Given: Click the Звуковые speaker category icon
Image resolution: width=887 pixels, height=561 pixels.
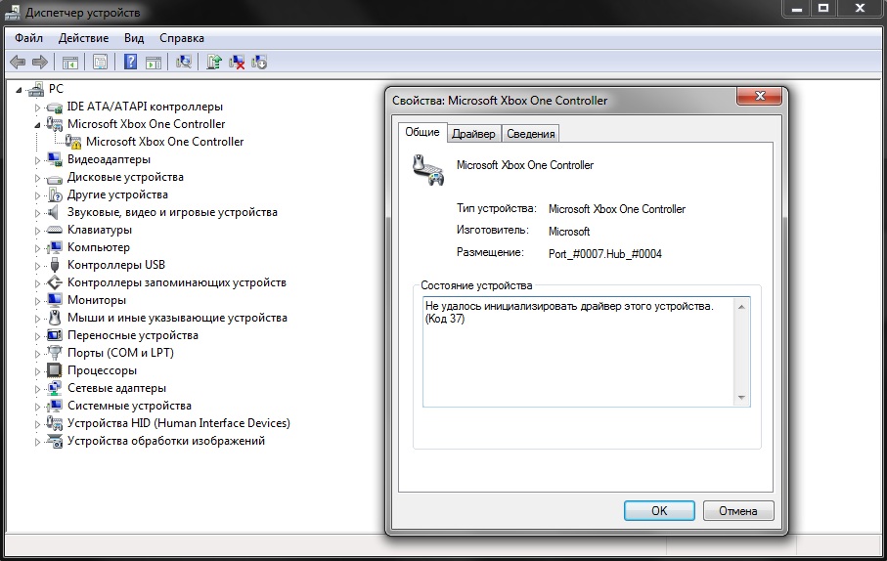Looking at the screenshot, I should pos(53,213).
